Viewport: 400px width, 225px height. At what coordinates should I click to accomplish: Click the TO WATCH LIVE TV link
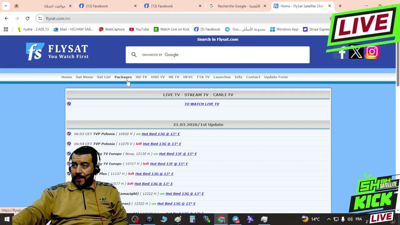pos(202,104)
